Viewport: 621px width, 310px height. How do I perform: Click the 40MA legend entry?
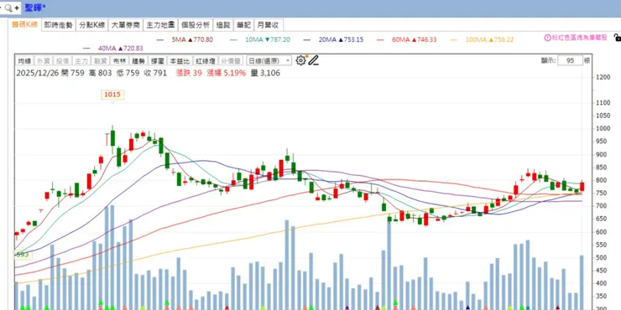pyautogui.click(x=113, y=49)
